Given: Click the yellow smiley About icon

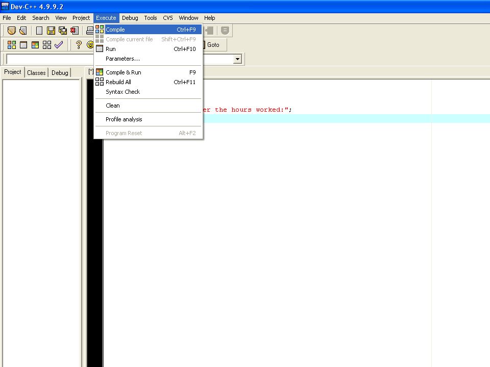Looking at the screenshot, I should [x=90, y=45].
